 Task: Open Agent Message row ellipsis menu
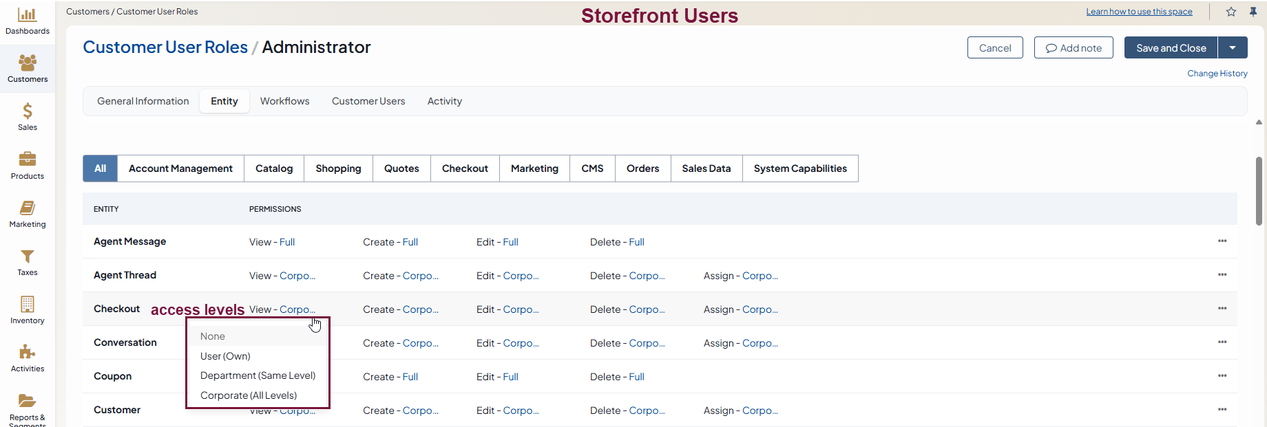pyautogui.click(x=1222, y=241)
